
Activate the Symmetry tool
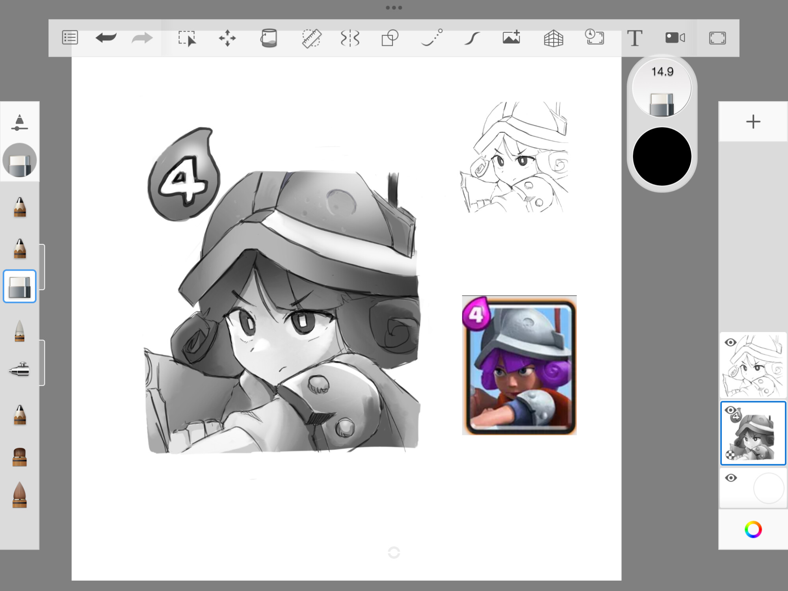point(350,38)
